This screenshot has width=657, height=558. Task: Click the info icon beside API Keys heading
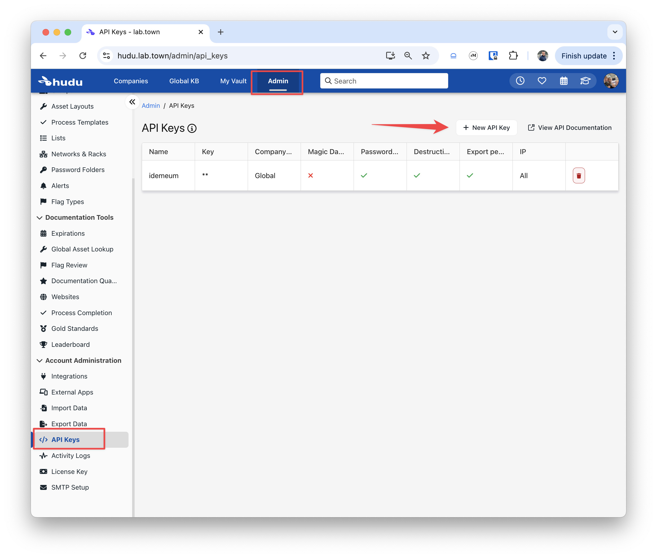(192, 128)
